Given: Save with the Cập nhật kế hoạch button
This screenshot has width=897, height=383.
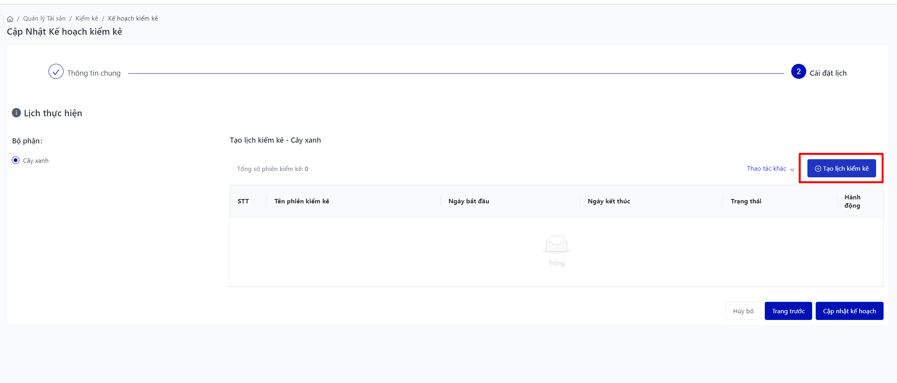Looking at the screenshot, I should pyautogui.click(x=849, y=311).
